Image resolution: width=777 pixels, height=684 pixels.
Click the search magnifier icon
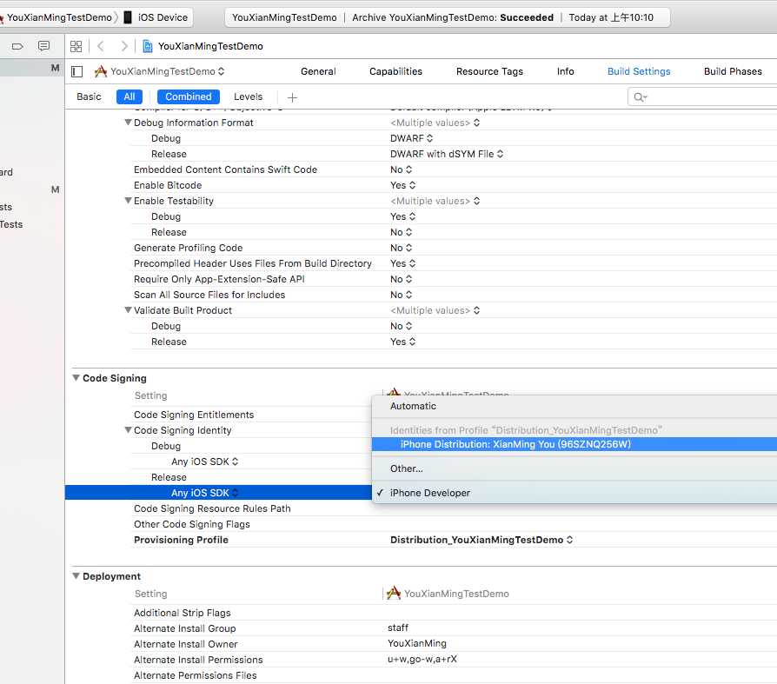(x=640, y=97)
